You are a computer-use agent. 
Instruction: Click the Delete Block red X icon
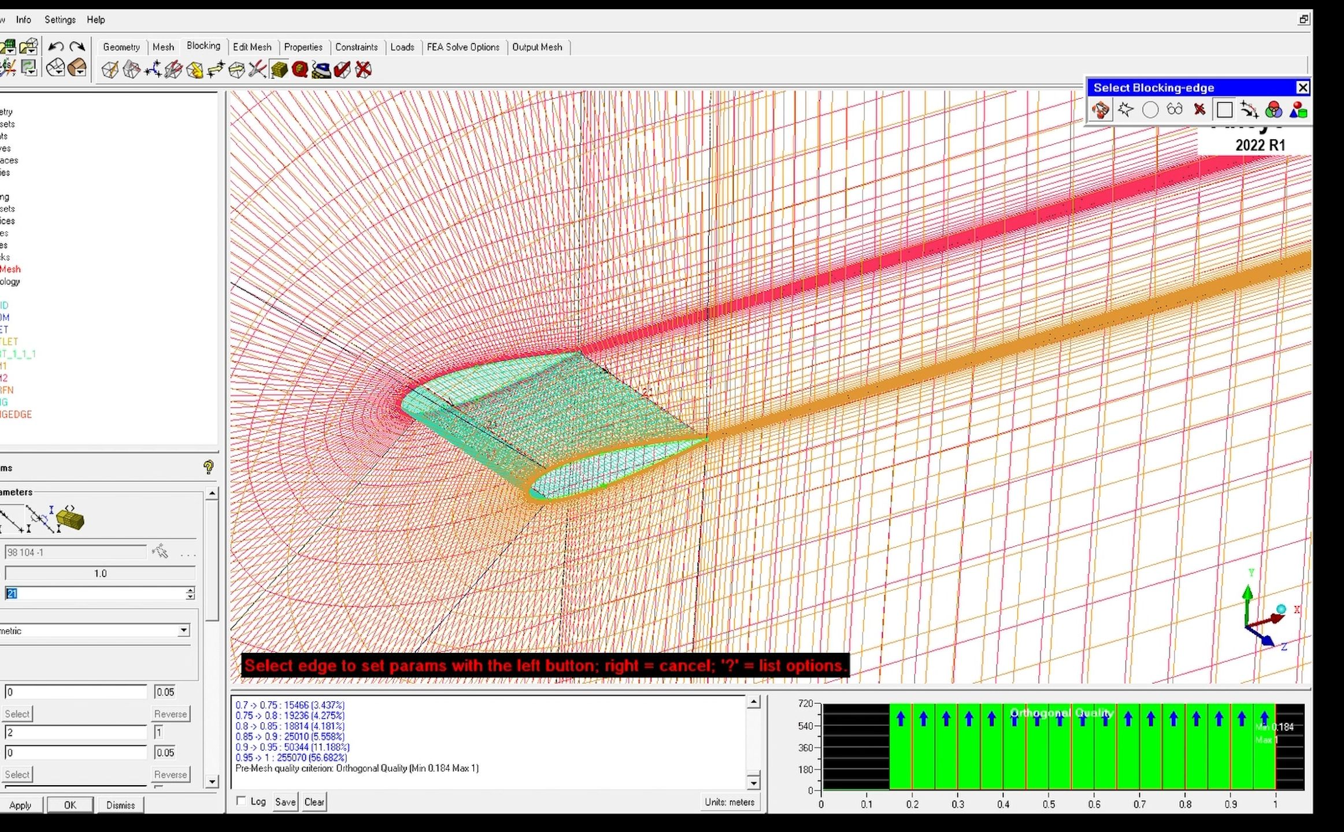pyautogui.click(x=363, y=70)
